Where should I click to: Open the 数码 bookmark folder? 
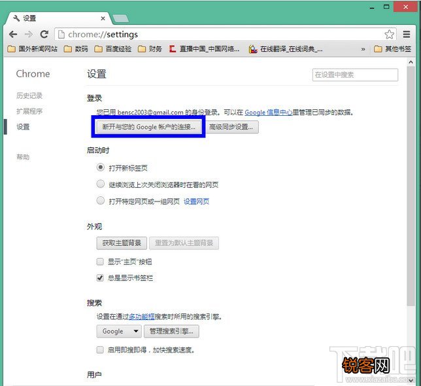[x=76, y=49]
